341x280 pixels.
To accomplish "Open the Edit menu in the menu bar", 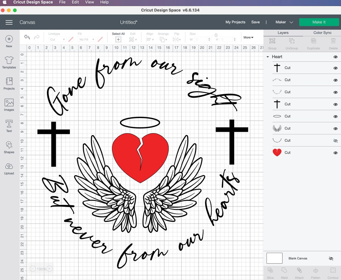I will pos(75,2).
